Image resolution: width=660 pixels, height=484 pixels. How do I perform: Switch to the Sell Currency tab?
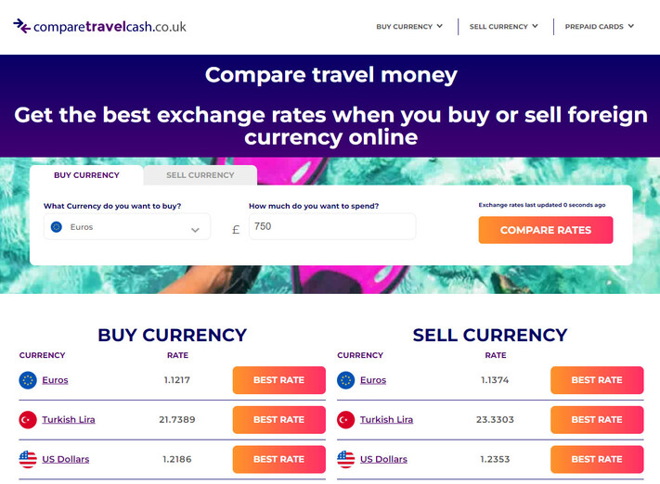point(201,175)
